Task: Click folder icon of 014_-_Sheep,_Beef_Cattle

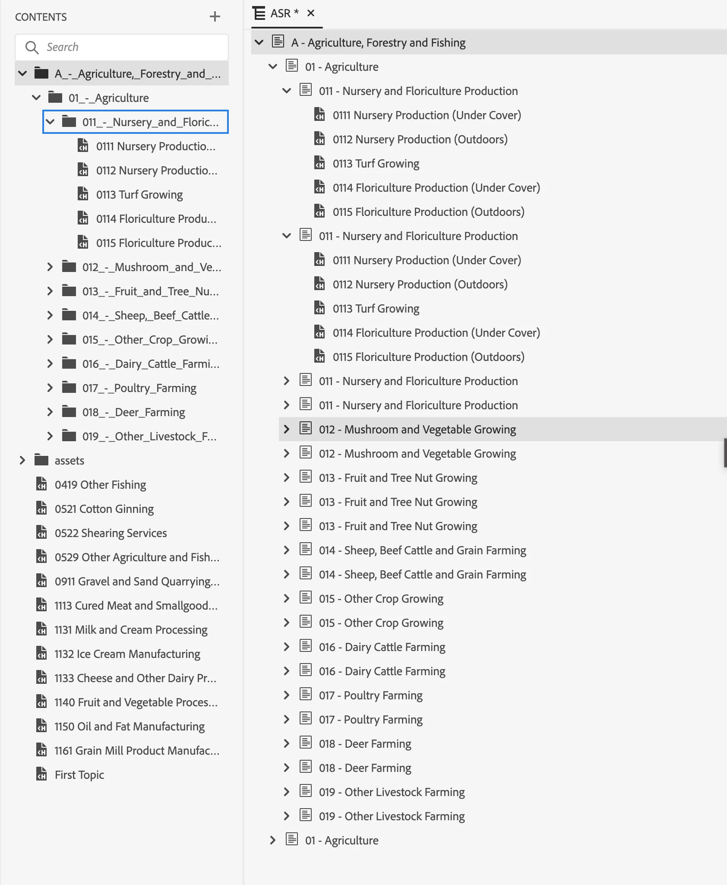Action: [x=69, y=315]
